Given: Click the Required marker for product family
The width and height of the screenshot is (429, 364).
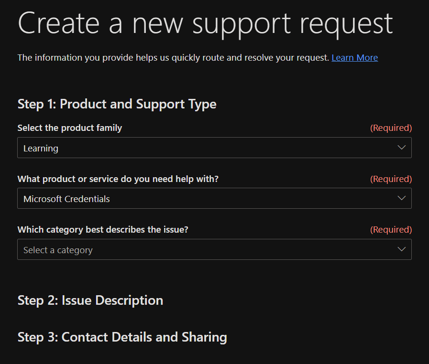Looking at the screenshot, I should [x=391, y=128].
